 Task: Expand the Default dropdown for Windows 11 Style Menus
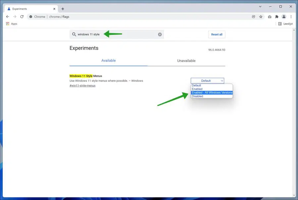click(x=207, y=80)
